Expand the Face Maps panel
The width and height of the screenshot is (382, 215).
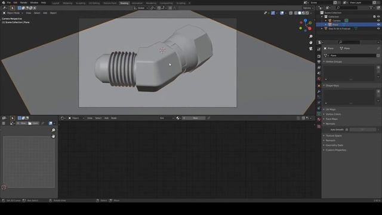click(x=331, y=119)
